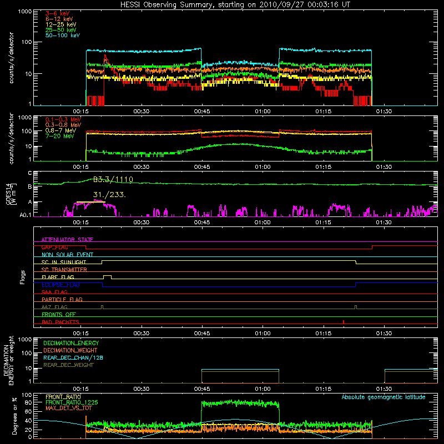Click the DECIMATION ENERGY or weight axis label

coord(8,361)
